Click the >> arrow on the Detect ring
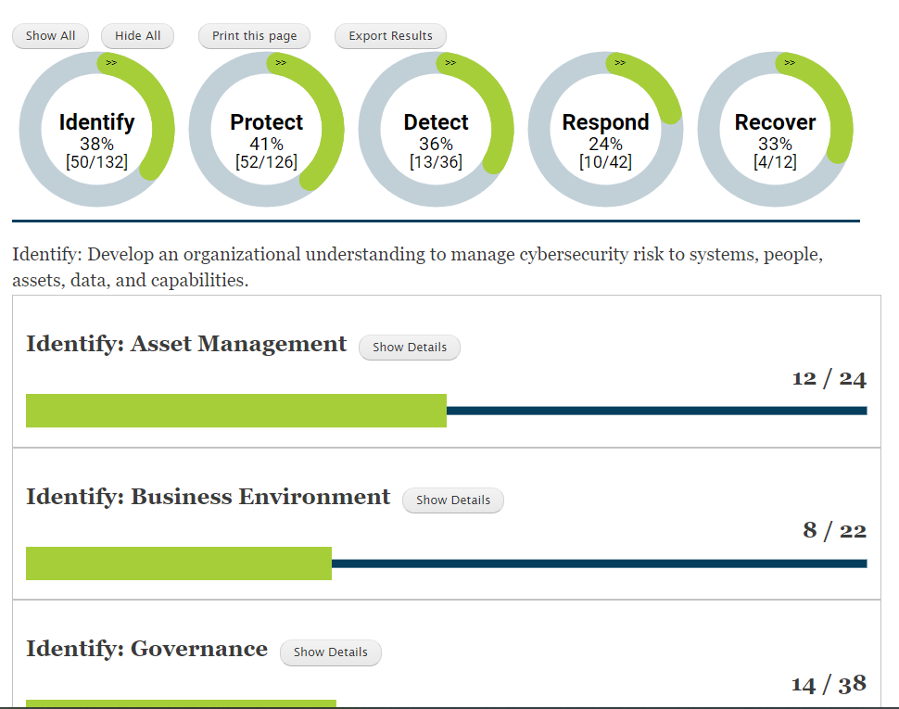Viewport: 899px width, 709px height. pyautogui.click(x=450, y=62)
